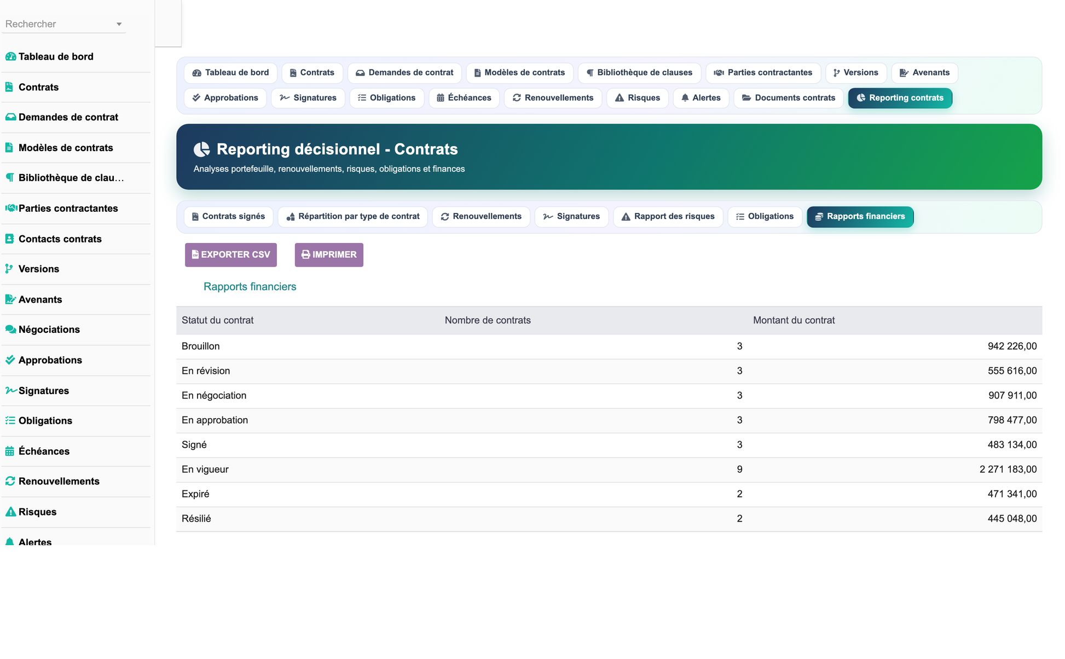Click the Rapports financiers heading link
Screen dimensions: 1065x659
250,287
